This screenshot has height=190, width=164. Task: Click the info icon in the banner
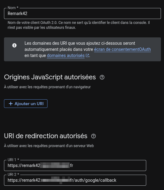click(14, 45)
